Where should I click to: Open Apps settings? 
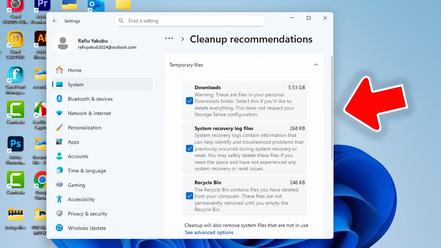(102, 142)
